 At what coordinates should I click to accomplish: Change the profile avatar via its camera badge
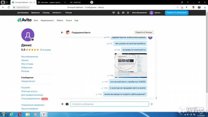32,40
